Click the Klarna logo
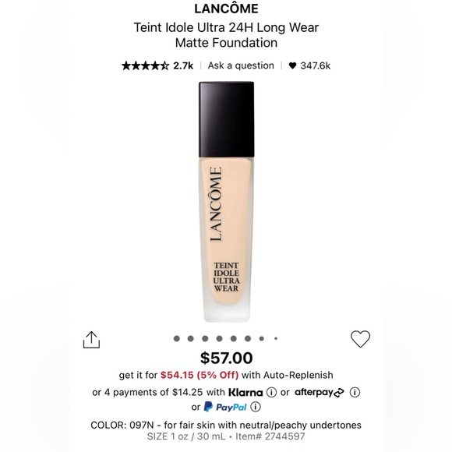 (245, 392)
